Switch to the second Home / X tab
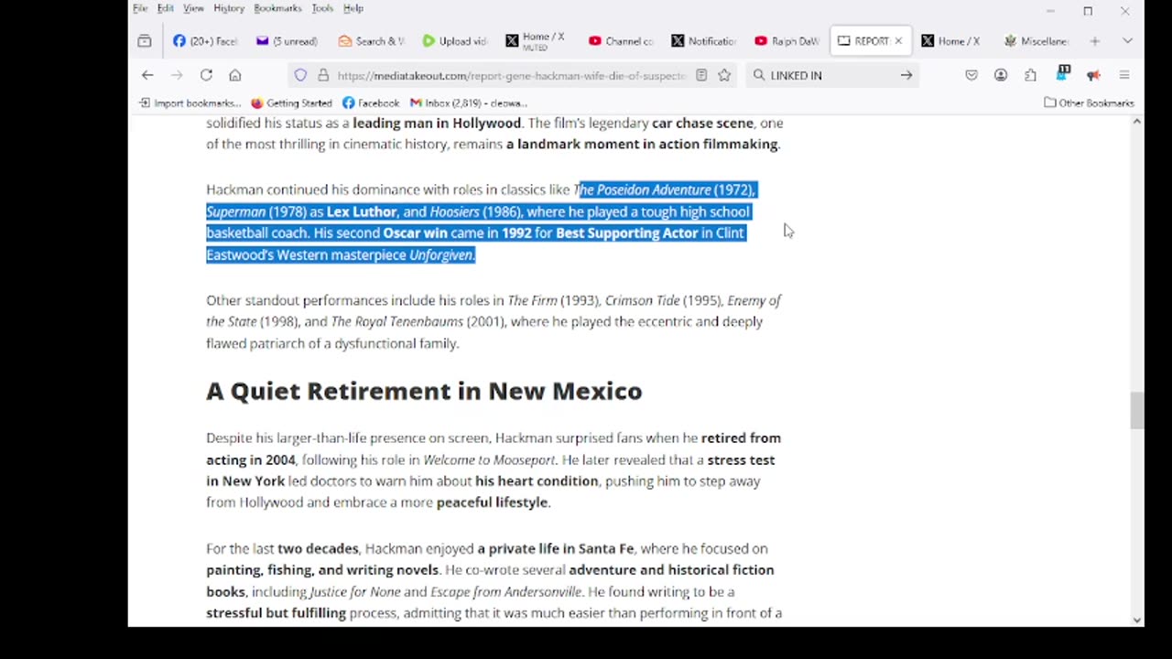This screenshot has height=659, width=1172. coord(952,41)
